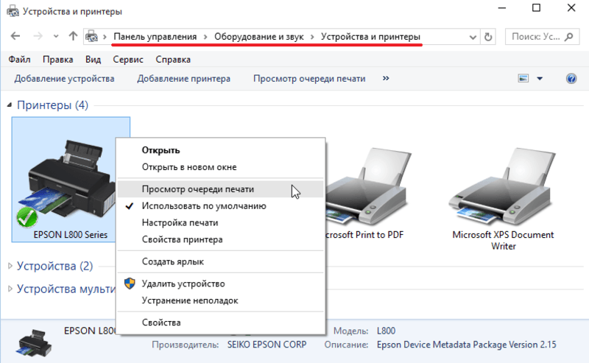Image resolution: width=589 pixels, height=363 pixels.
Task: Choose Открыть in context menu
Action: pyautogui.click(x=220, y=150)
